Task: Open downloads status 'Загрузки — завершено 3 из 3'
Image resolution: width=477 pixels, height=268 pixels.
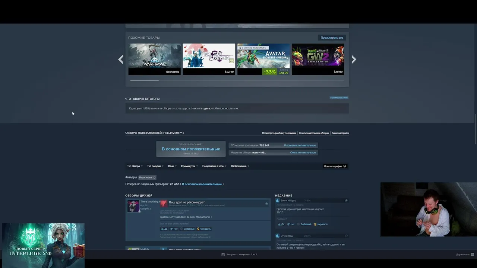Action: click(239, 255)
